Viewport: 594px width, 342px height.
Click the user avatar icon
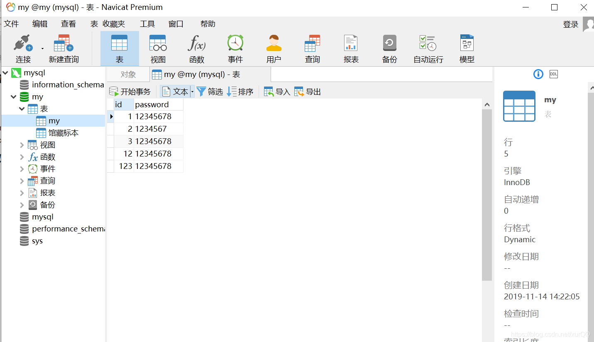coord(589,24)
